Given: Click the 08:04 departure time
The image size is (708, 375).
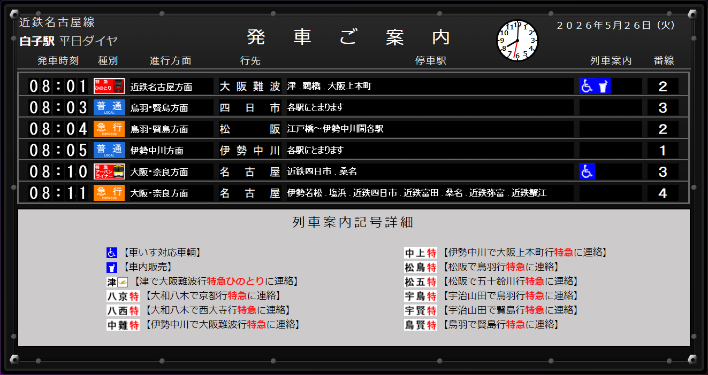Looking at the screenshot, I should (58, 129).
